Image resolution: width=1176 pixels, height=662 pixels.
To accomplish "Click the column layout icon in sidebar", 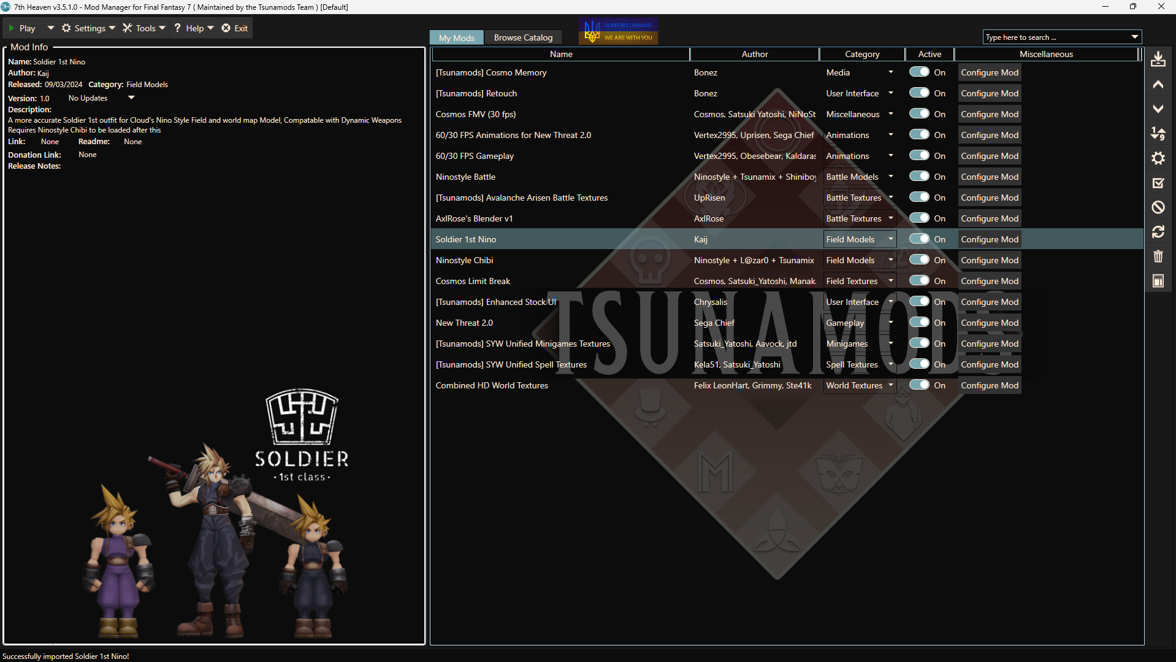I will click(1158, 281).
